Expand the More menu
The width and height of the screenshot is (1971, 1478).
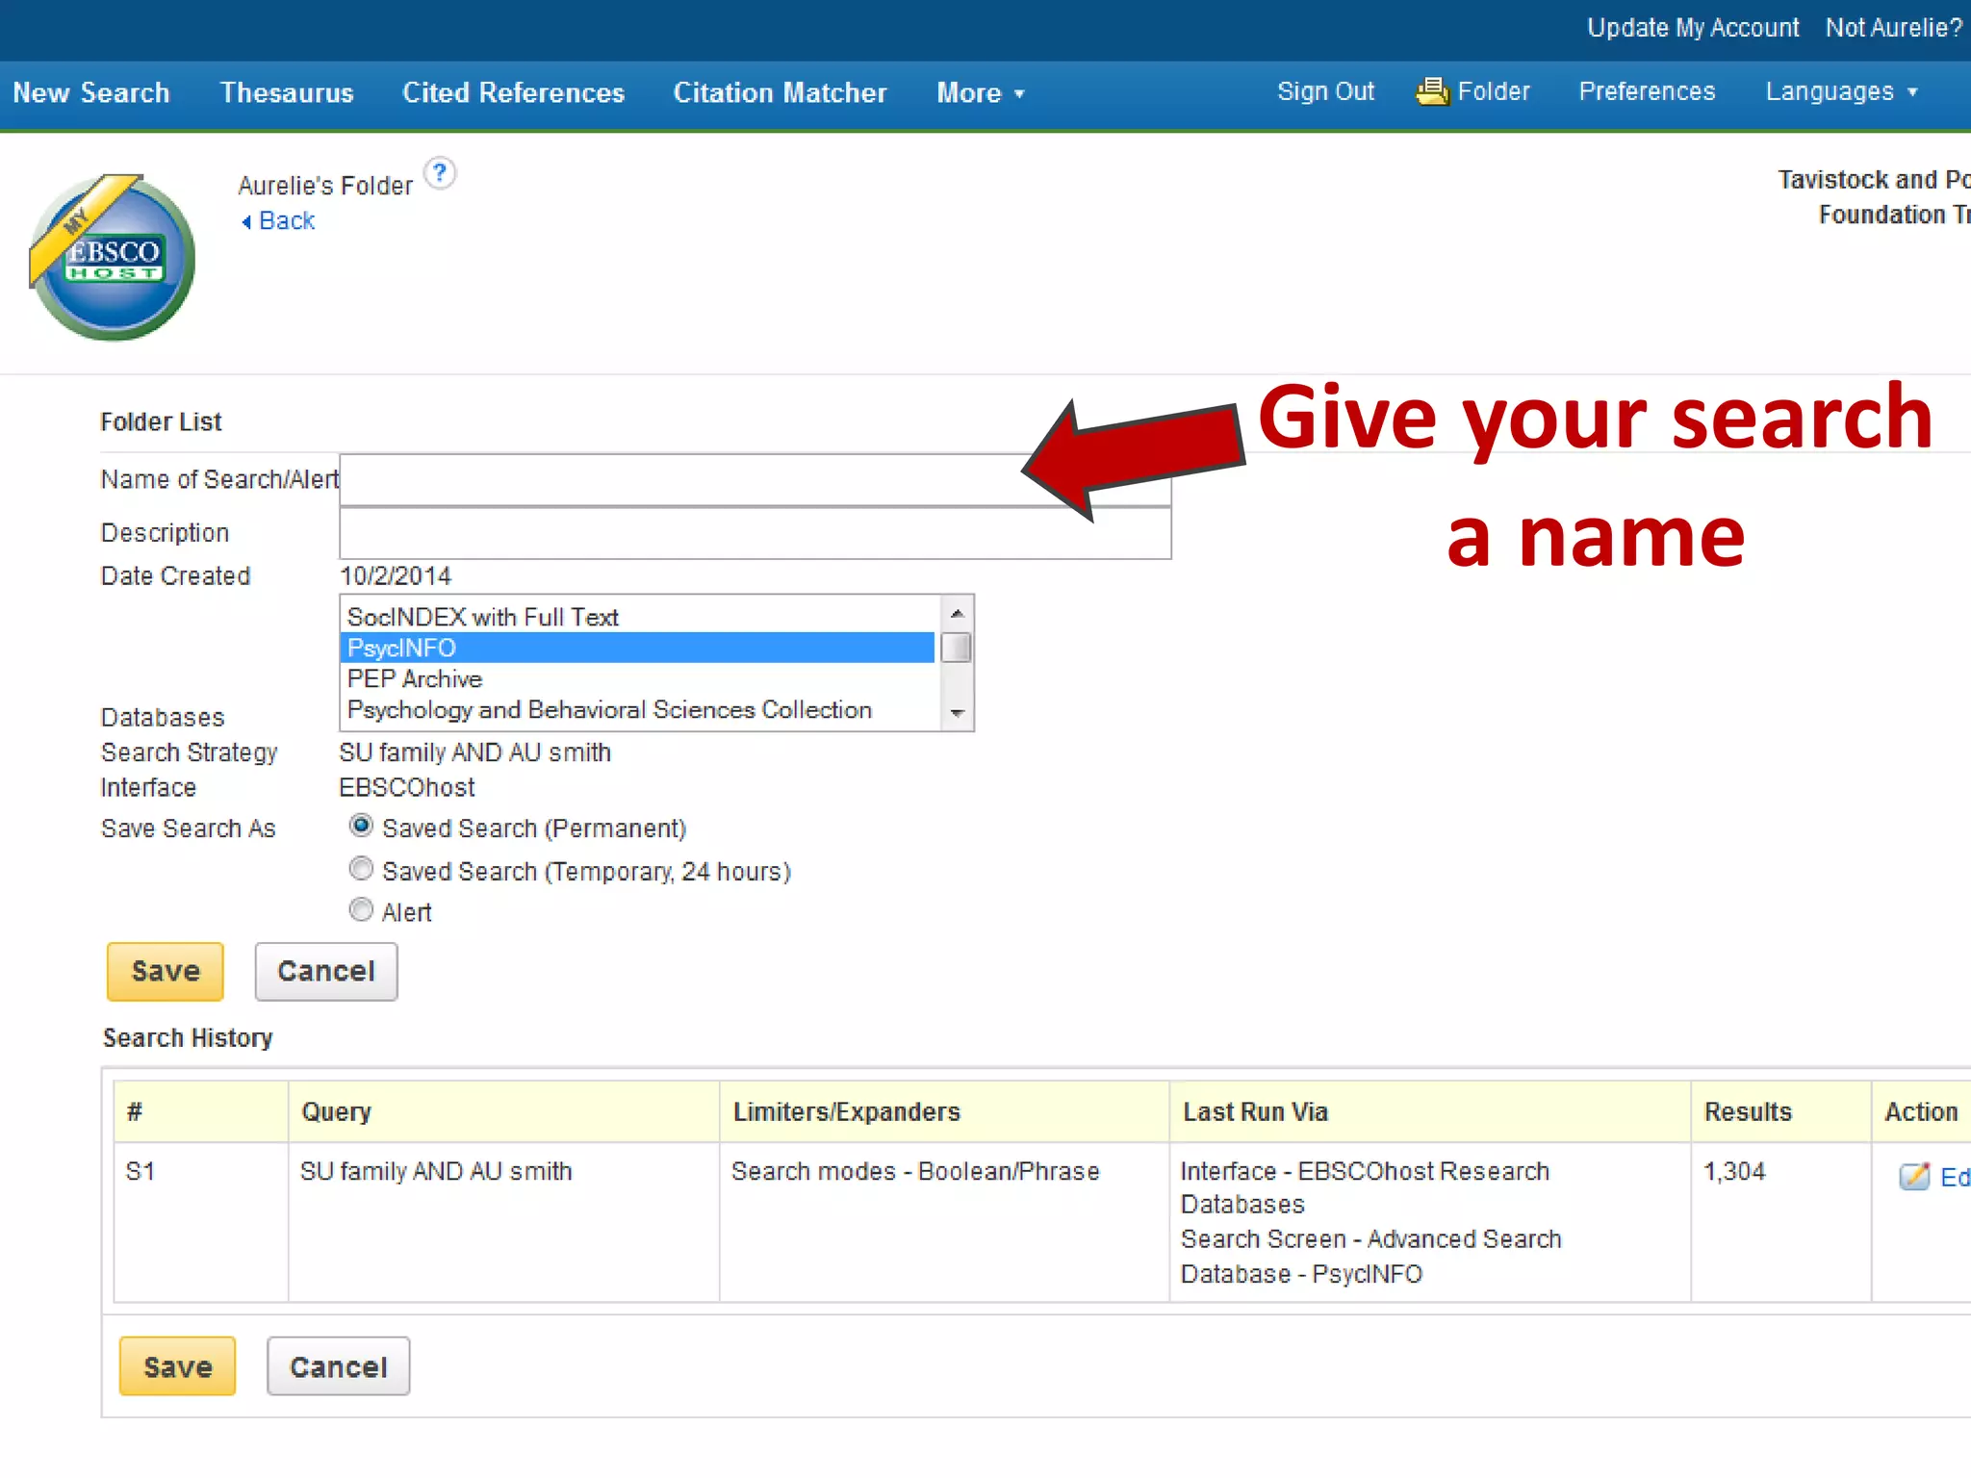980,93
